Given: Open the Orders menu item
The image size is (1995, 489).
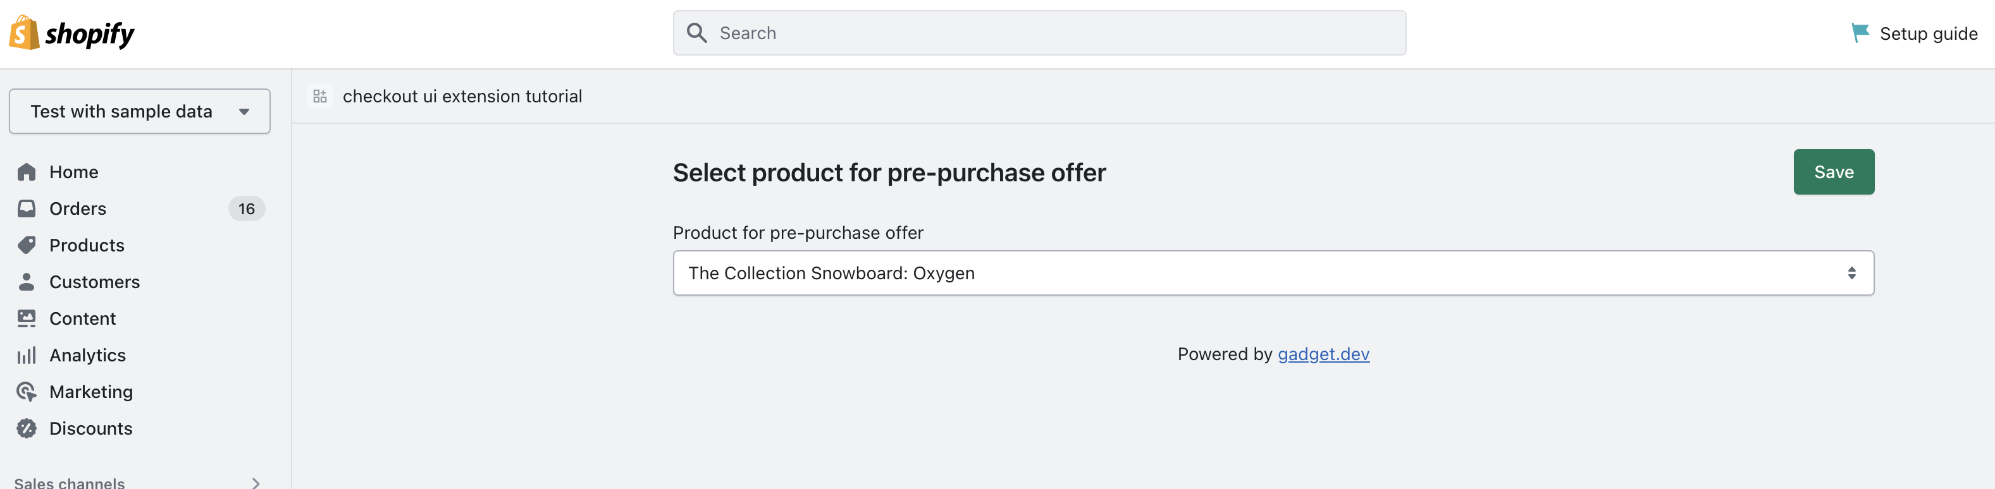Looking at the screenshot, I should [77, 208].
